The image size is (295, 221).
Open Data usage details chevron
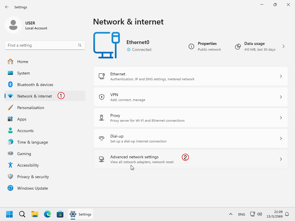pyautogui.click(x=283, y=46)
